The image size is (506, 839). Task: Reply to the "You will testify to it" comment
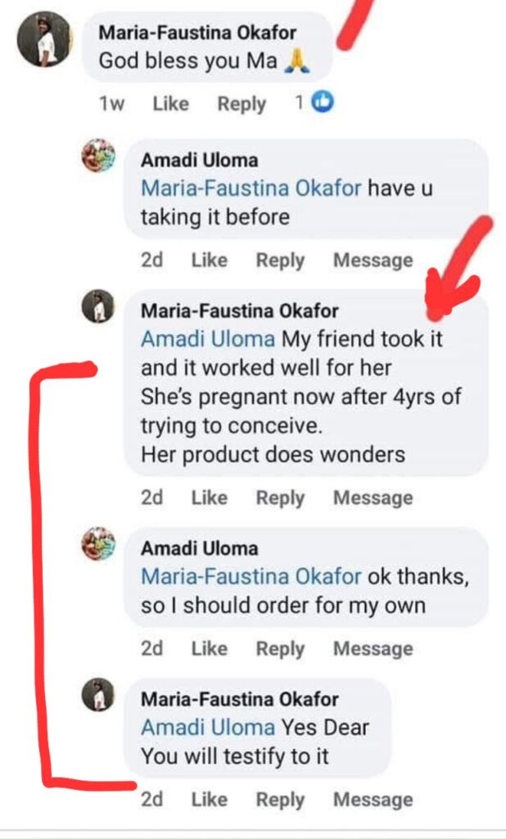coord(280,800)
